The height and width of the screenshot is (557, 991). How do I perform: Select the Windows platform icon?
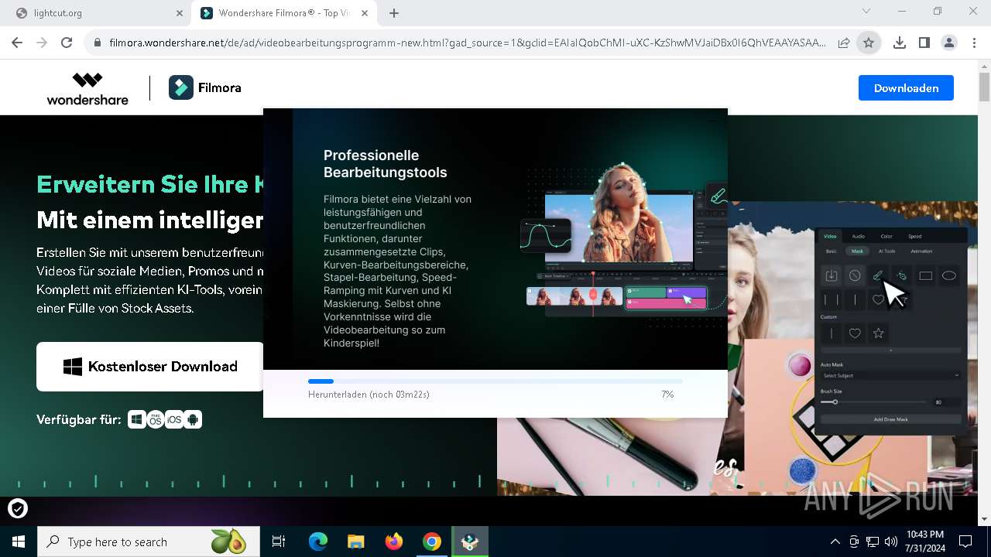pos(137,419)
